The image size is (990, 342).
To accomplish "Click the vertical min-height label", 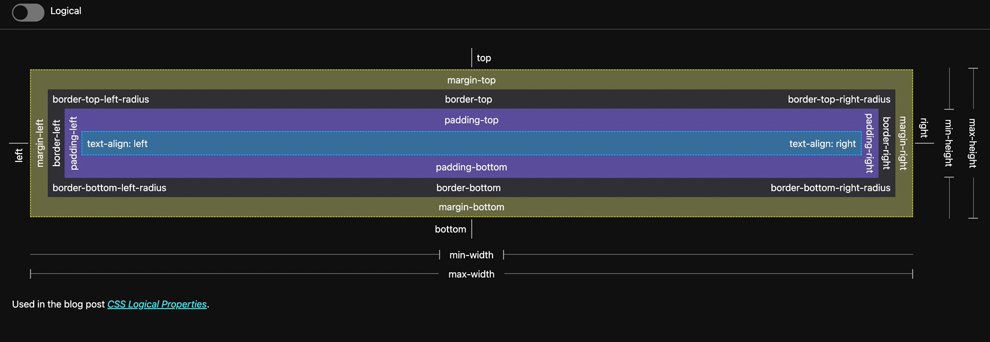I will tap(949, 143).
